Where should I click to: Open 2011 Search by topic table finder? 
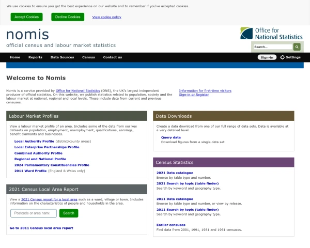(x=188, y=210)
